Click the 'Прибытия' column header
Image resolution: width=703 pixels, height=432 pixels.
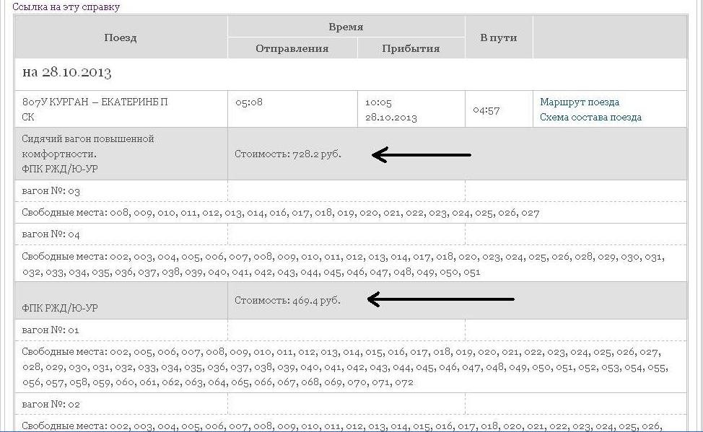click(411, 48)
